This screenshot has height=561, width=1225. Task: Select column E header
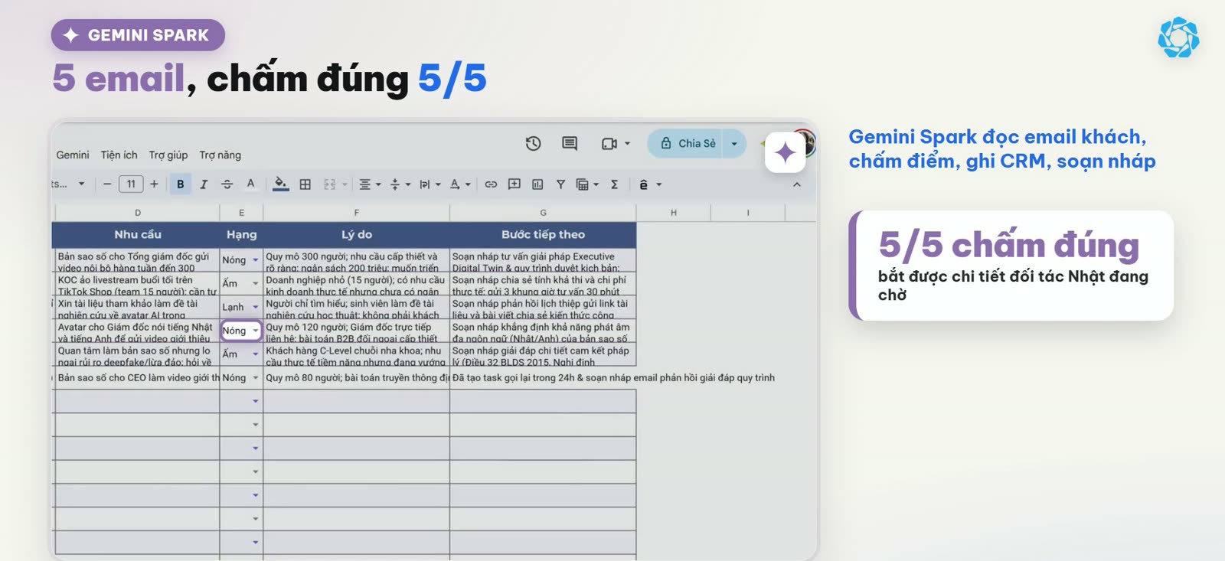coord(241,213)
